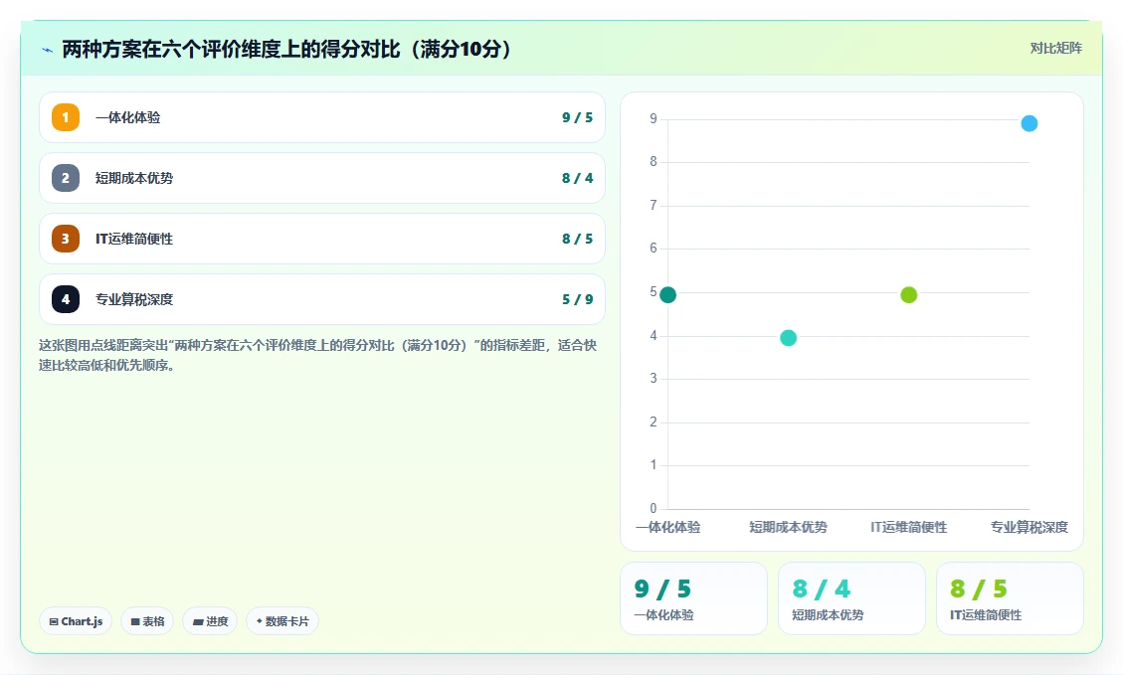
Task: Click the lightning icon beside the title
Action: (x=48, y=50)
